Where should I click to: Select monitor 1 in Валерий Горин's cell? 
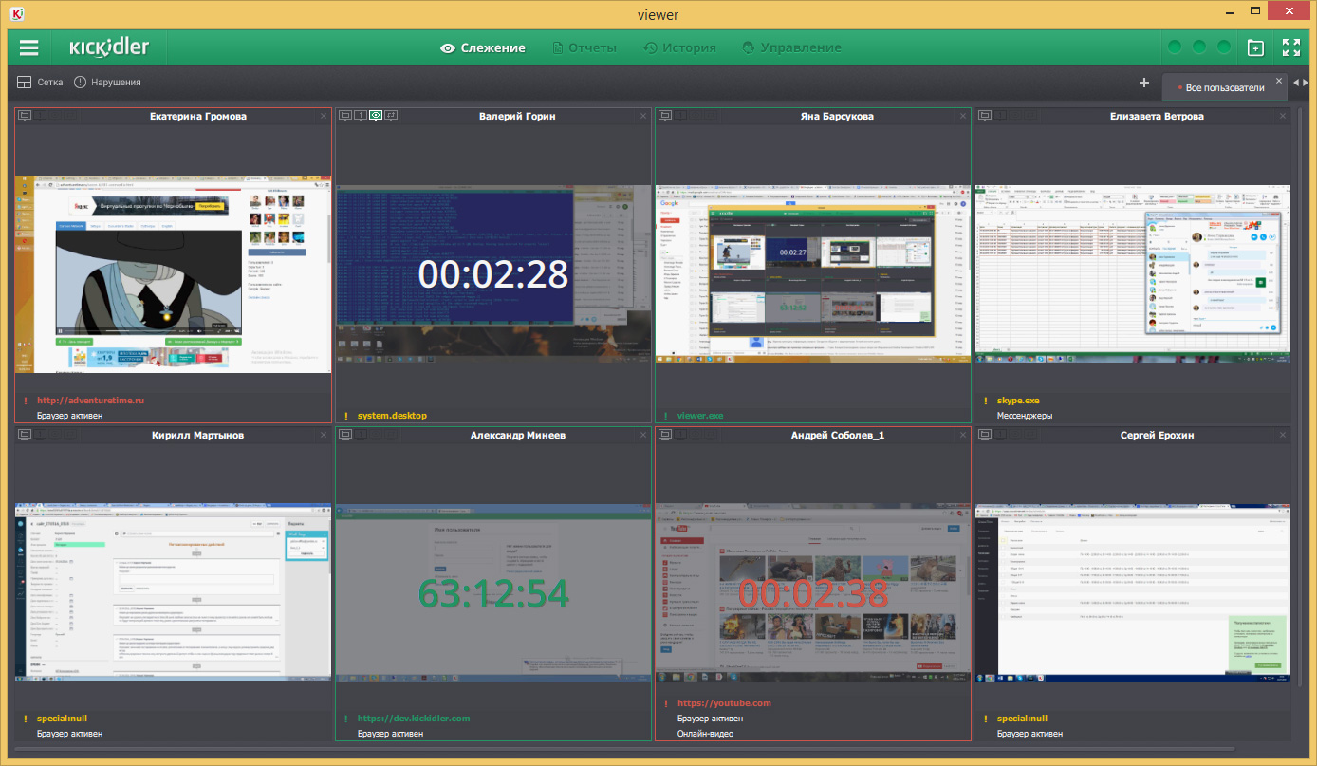(361, 116)
